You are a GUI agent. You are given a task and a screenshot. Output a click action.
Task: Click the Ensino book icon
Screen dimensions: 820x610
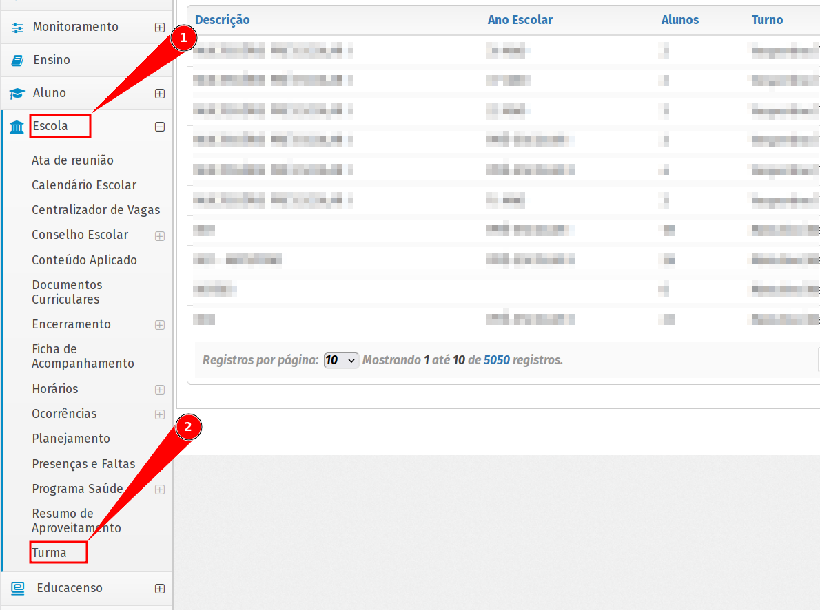coord(17,61)
